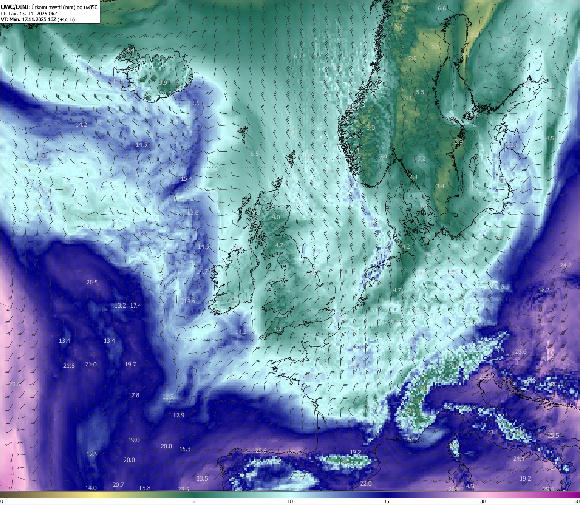This screenshot has width=580, height=505.
Task: Click the 6.1 value in the Norwegian Sea
Action: [298, 57]
